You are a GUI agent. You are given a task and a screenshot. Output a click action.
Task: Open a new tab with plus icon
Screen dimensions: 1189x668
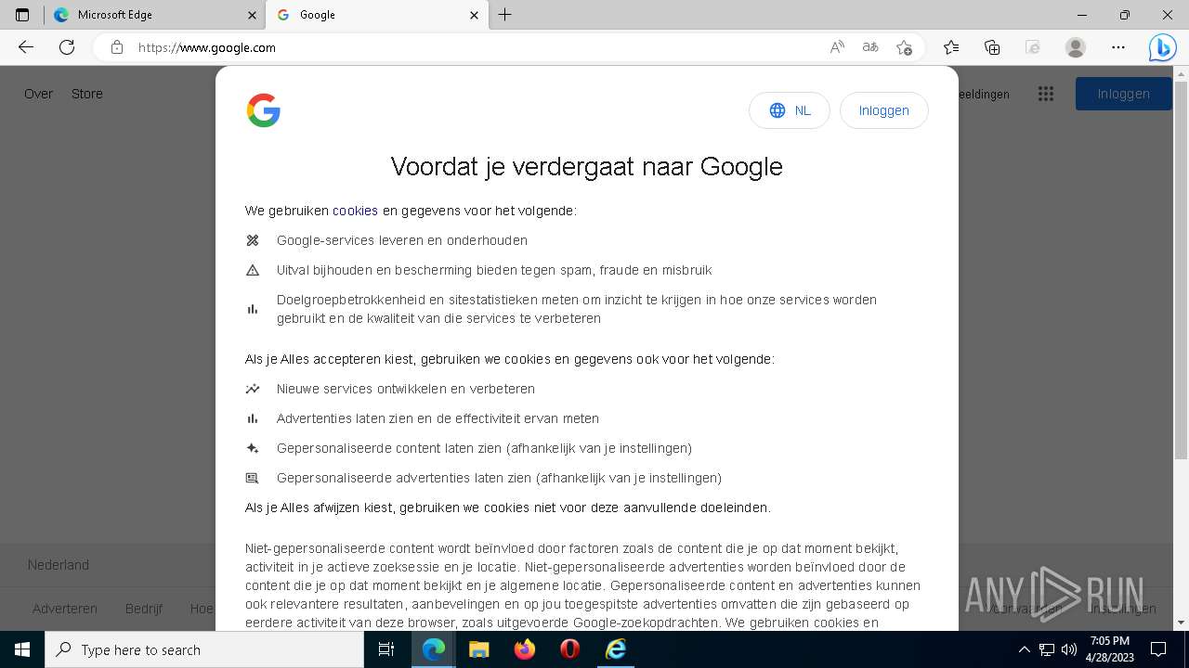(x=504, y=15)
